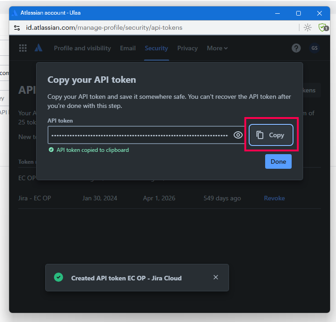Switch to the Email tab
Image resolution: width=336 pixels, height=322 pixels.
pos(128,48)
